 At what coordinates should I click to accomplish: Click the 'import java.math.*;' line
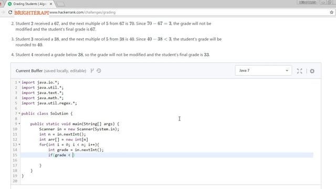[x=43, y=98]
